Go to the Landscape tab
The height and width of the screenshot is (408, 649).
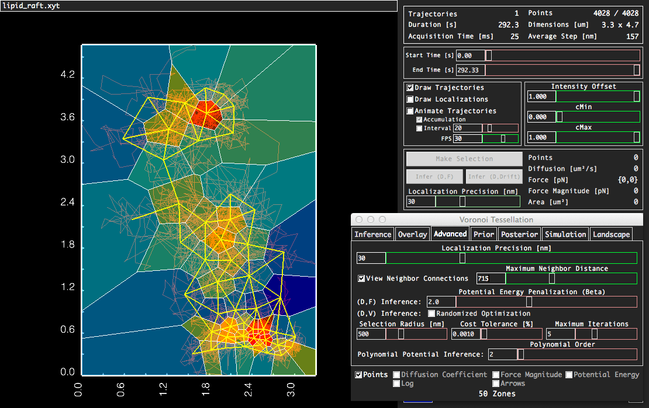pyautogui.click(x=611, y=234)
